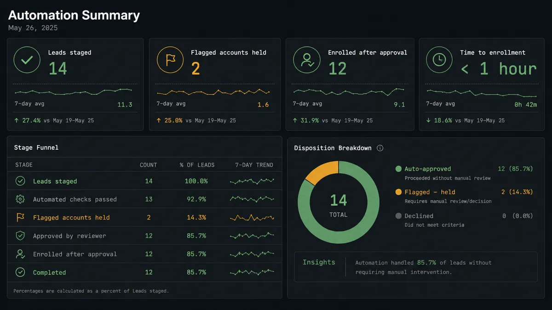This screenshot has width=552, height=310.
Task: Click the gear icon in Automated checks passed row
Action: pos(20,199)
